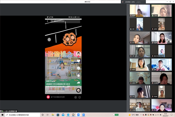175x117 pixels.
Task: Open the emoji picker in comment bar
Action: 80,97
